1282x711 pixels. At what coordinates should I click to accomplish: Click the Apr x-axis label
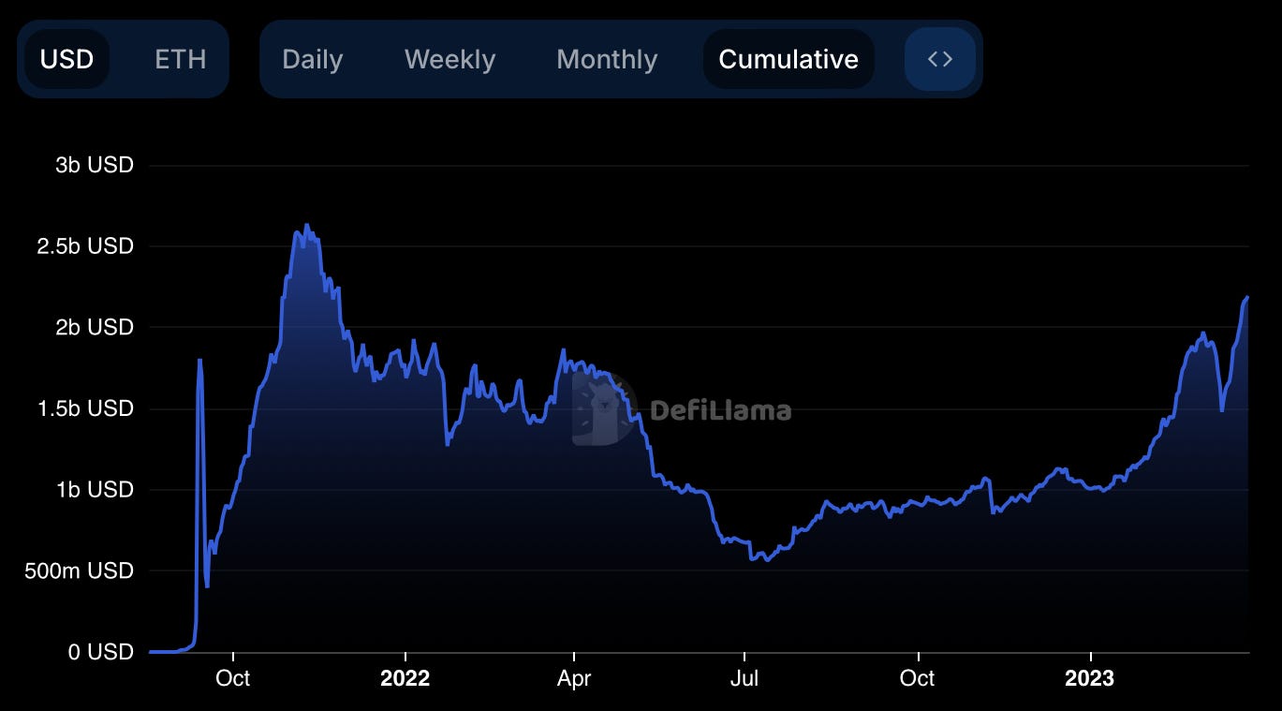coord(574,678)
